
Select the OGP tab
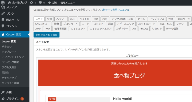pyautogui.click(x=105, y=19)
